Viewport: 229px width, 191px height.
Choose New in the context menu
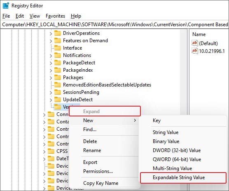coord(104,121)
